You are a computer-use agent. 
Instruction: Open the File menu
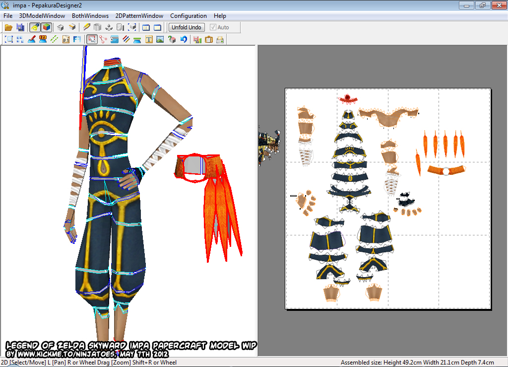(8, 16)
